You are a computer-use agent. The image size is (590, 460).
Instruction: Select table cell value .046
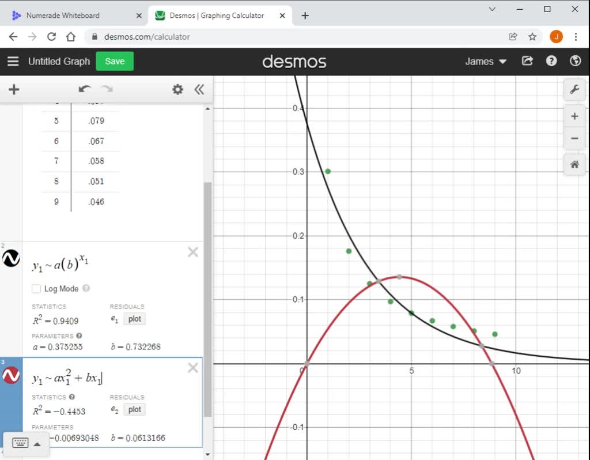96,202
